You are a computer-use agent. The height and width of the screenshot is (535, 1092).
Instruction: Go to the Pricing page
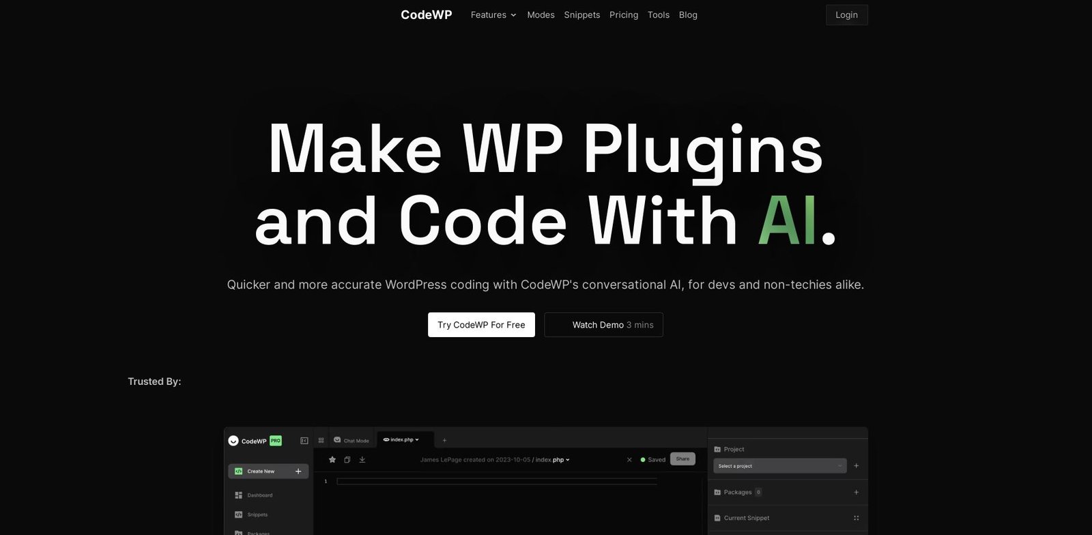624,14
